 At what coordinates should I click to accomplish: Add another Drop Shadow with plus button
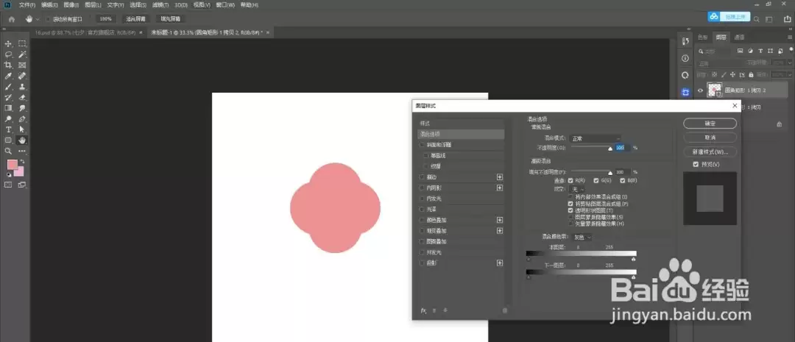coord(500,263)
